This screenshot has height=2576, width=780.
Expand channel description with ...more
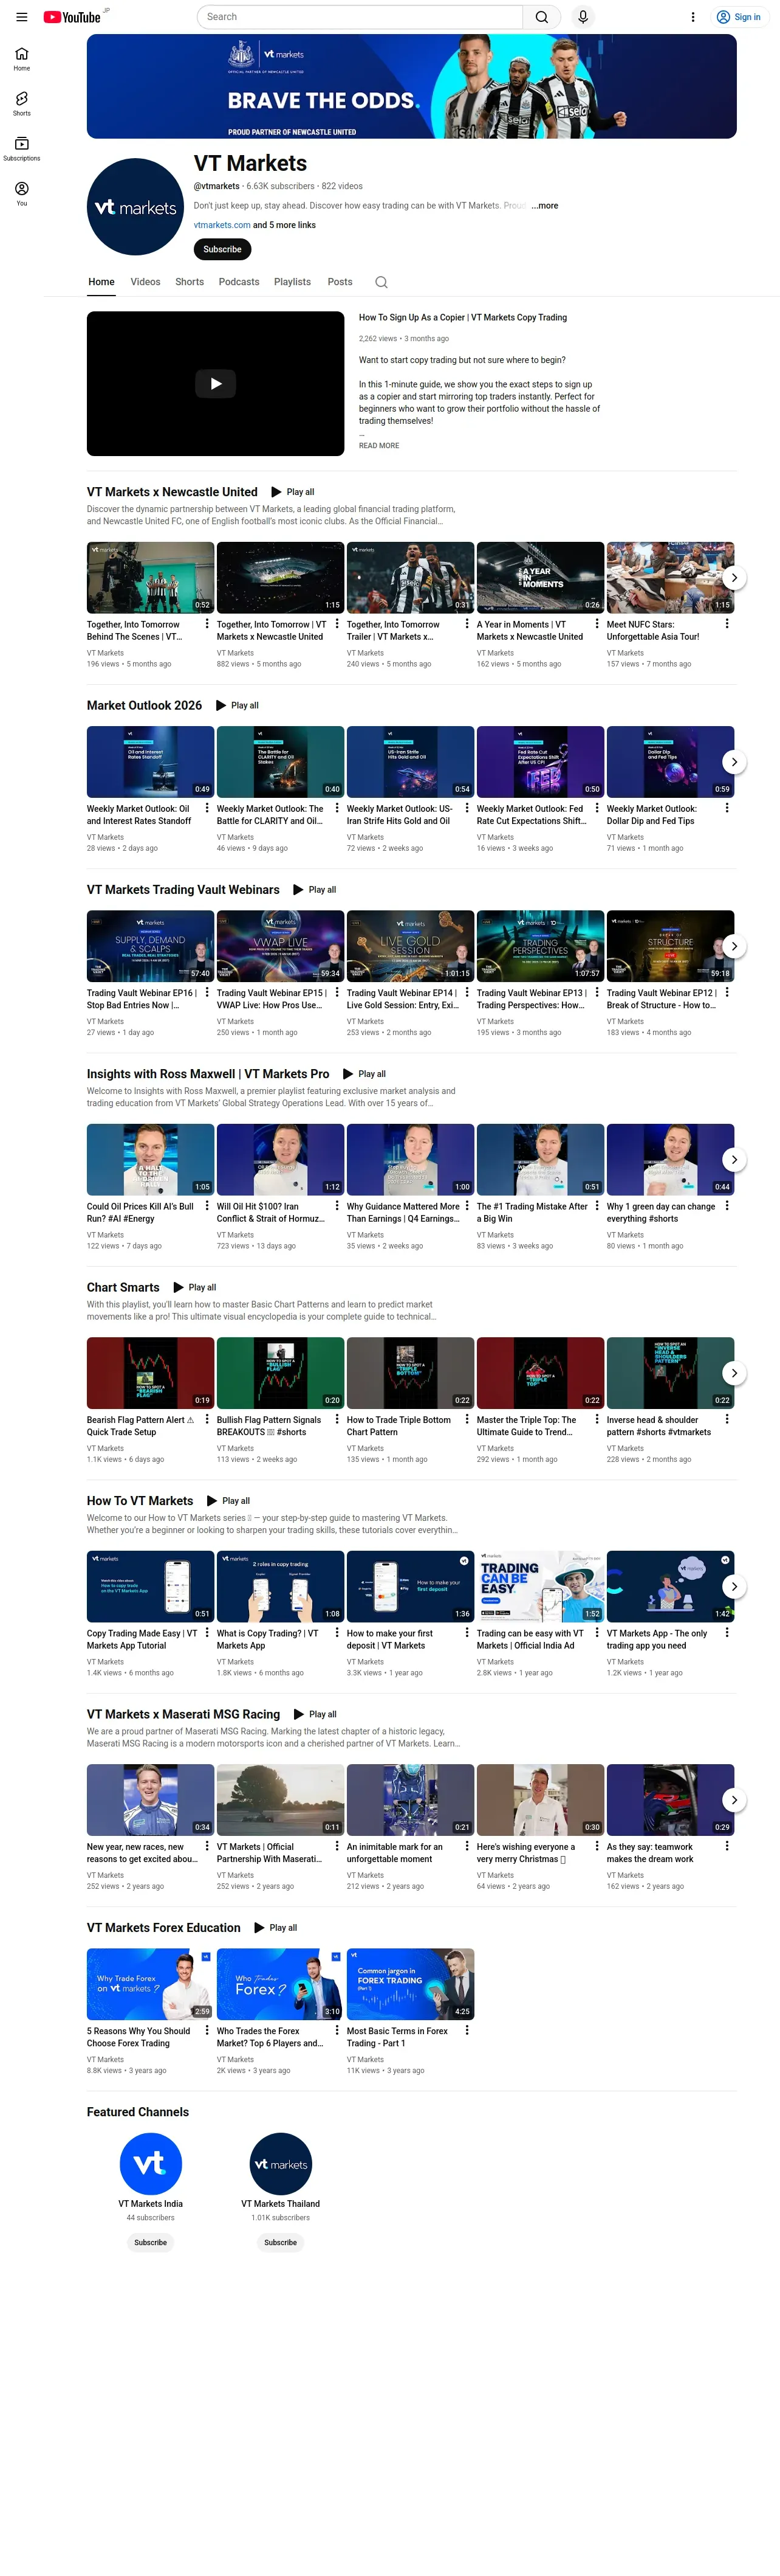click(x=546, y=206)
